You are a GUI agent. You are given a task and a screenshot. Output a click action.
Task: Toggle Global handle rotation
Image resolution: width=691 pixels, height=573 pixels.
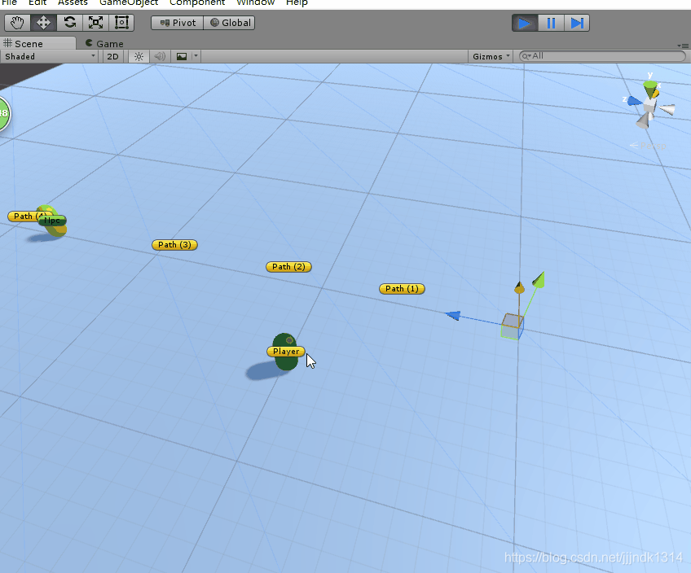[x=229, y=23]
